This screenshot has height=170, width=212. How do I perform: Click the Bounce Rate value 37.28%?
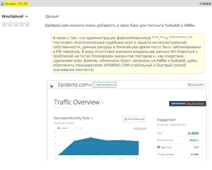coord(195,154)
